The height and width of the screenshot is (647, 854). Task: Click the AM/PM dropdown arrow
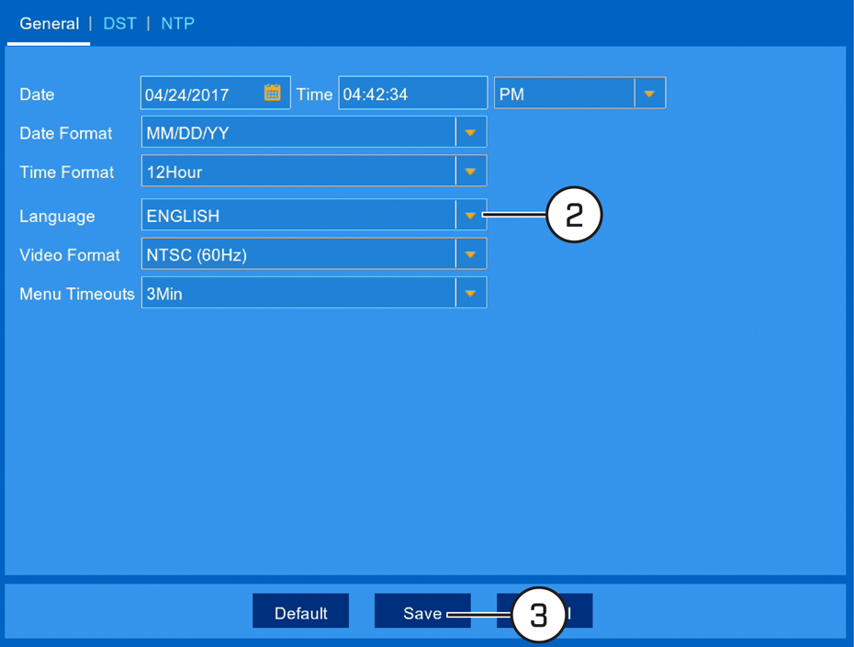(649, 94)
